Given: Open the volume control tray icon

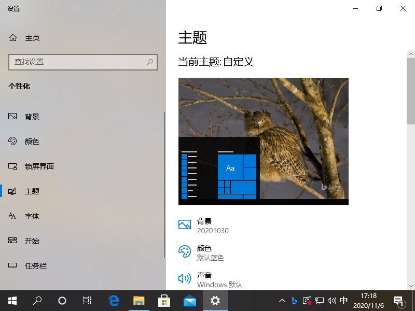Looking at the screenshot, I should click(x=331, y=301).
